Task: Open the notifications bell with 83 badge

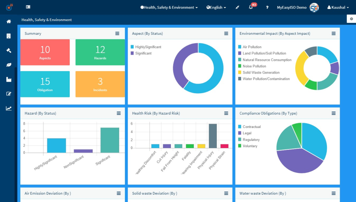Action: (x=251, y=7)
